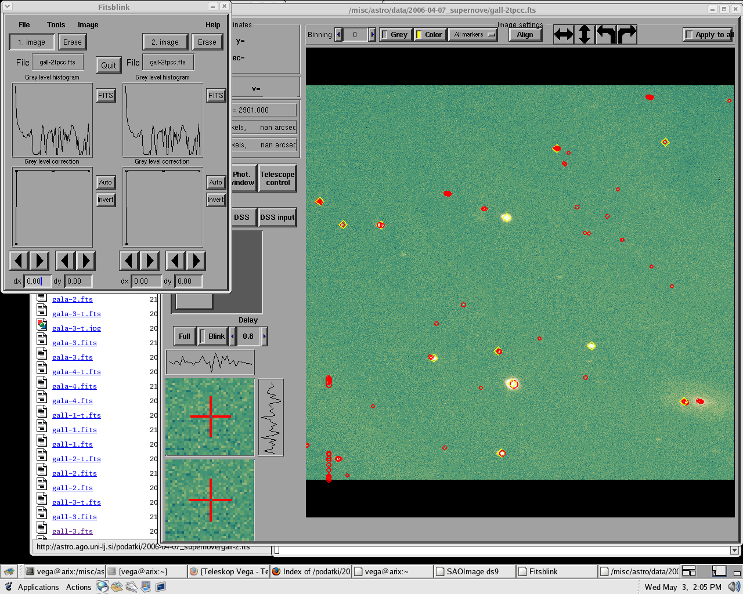The image size is (743, 594).
Task: Flip image vertically with the up-down arrow icon
Action: pyautogui.click(x=585, y=35)
